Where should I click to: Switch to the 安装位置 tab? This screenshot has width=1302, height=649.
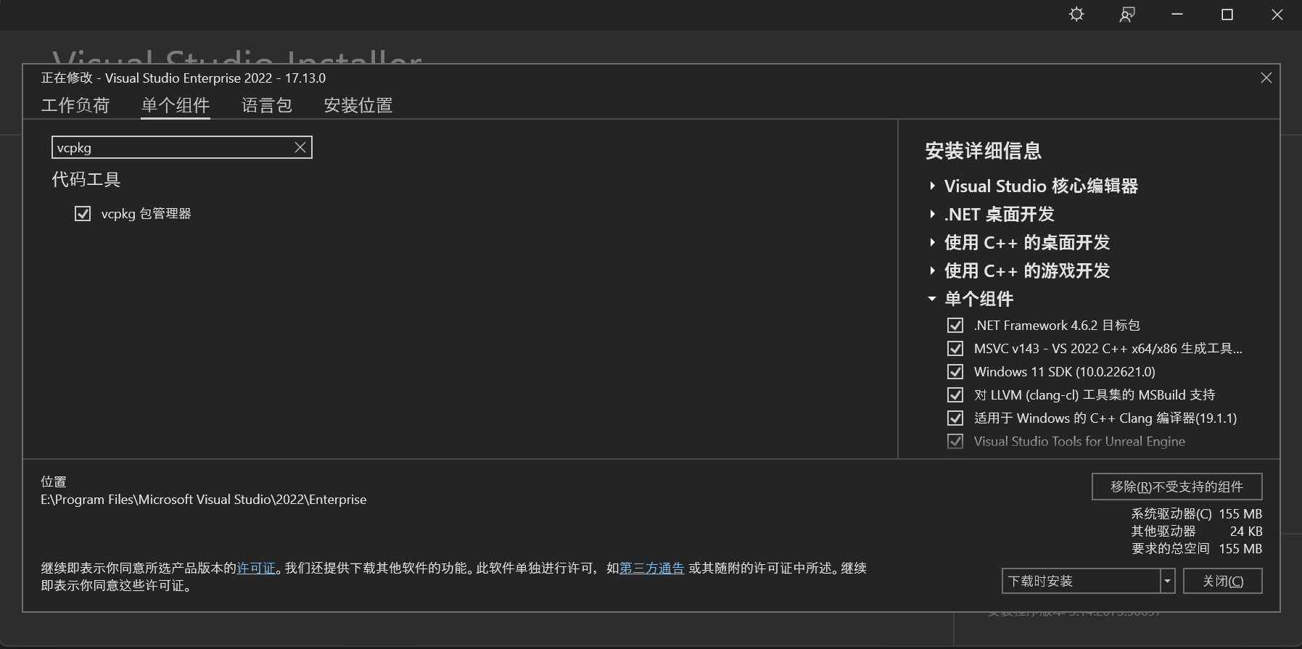click(x=358, y=106)
